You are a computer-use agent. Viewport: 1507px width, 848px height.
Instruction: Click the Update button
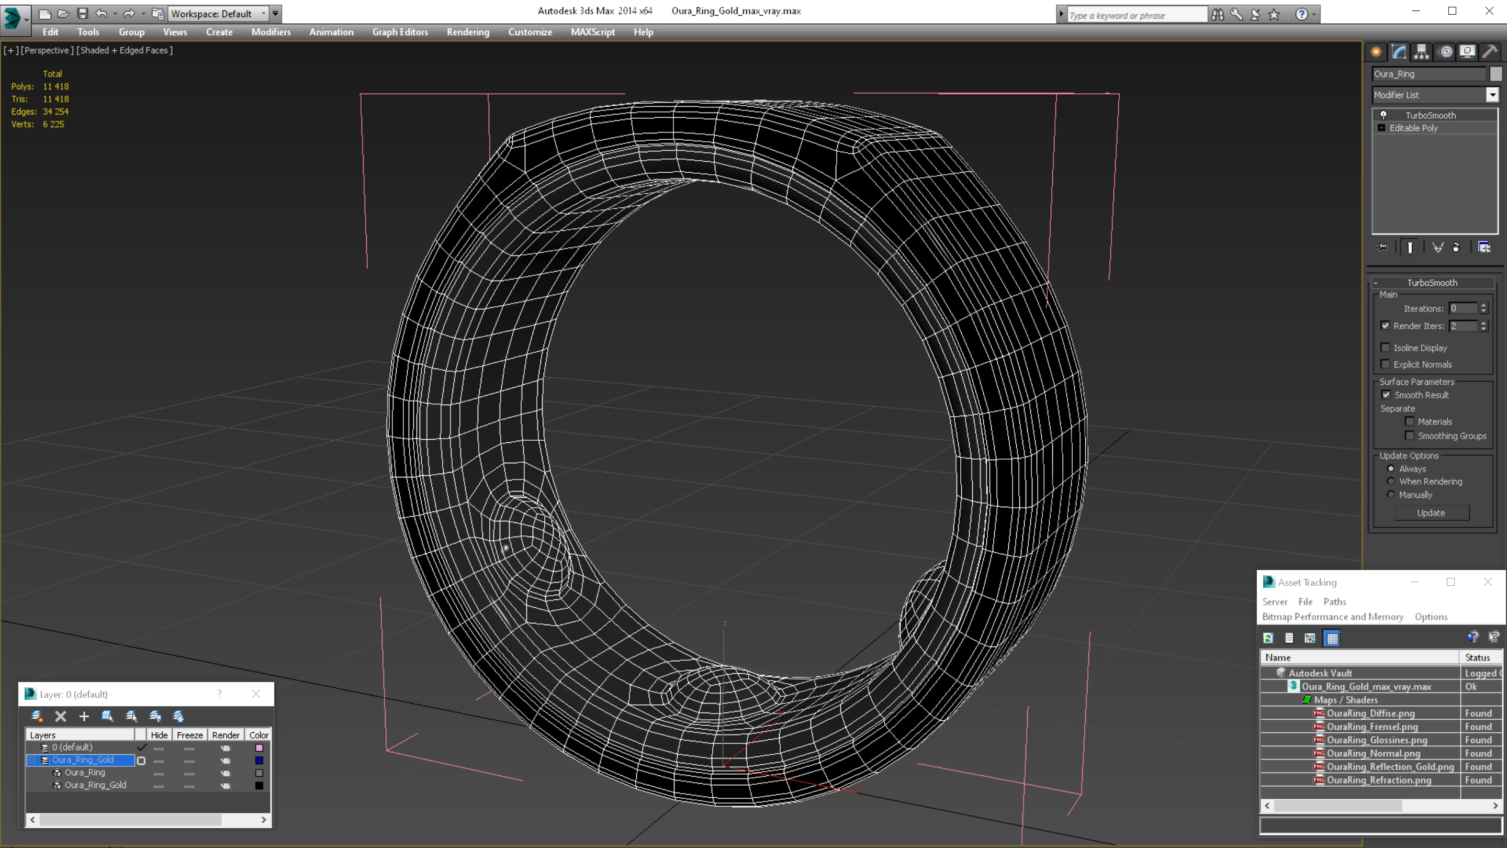click(1431, 513)
